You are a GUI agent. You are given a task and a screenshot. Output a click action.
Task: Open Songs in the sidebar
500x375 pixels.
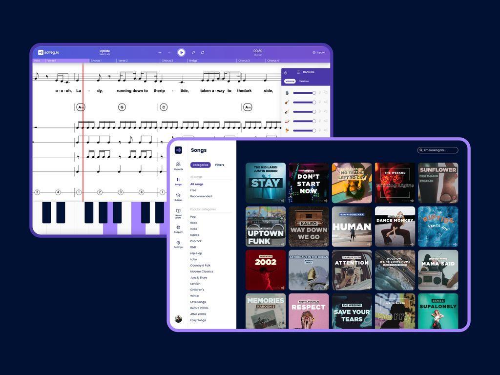tap(178, 181)
